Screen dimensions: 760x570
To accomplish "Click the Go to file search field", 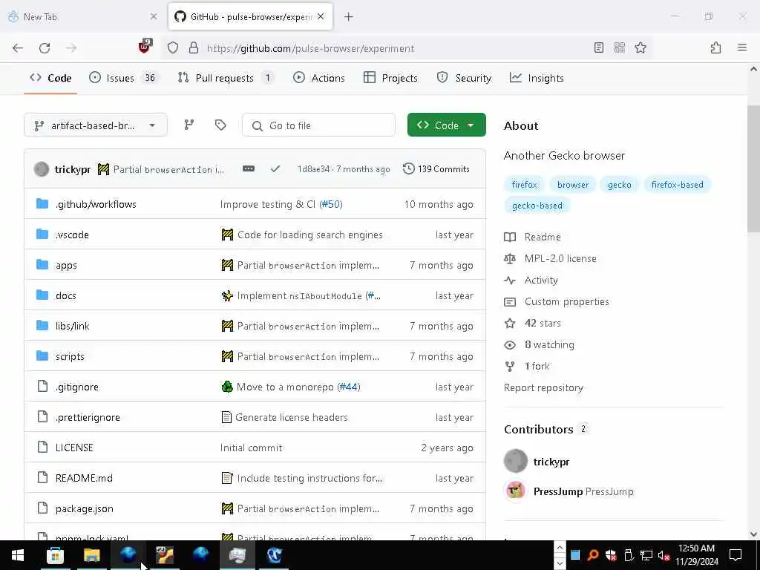I will 318,125.
